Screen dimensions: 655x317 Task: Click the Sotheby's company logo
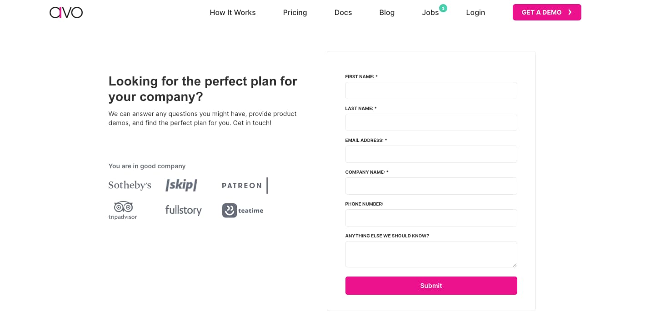click(130, 185)
